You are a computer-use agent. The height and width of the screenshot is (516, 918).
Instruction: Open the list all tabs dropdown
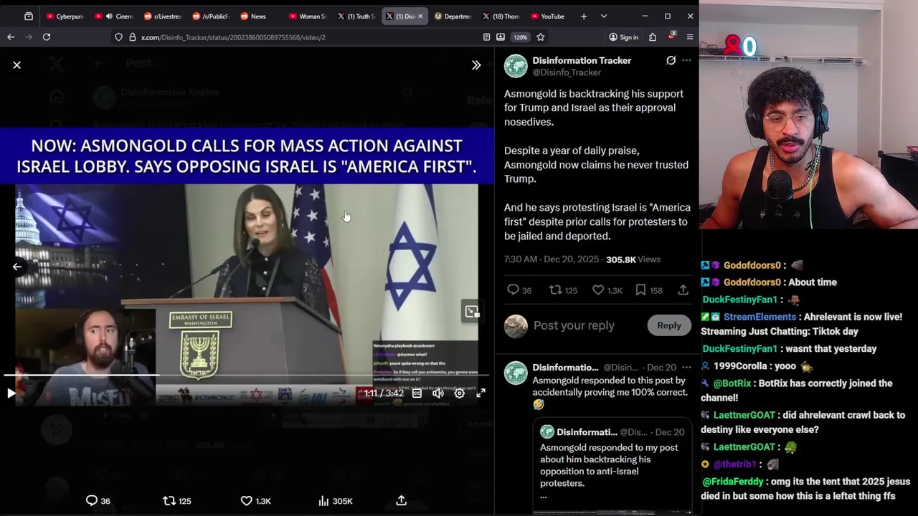pos(604,16)
